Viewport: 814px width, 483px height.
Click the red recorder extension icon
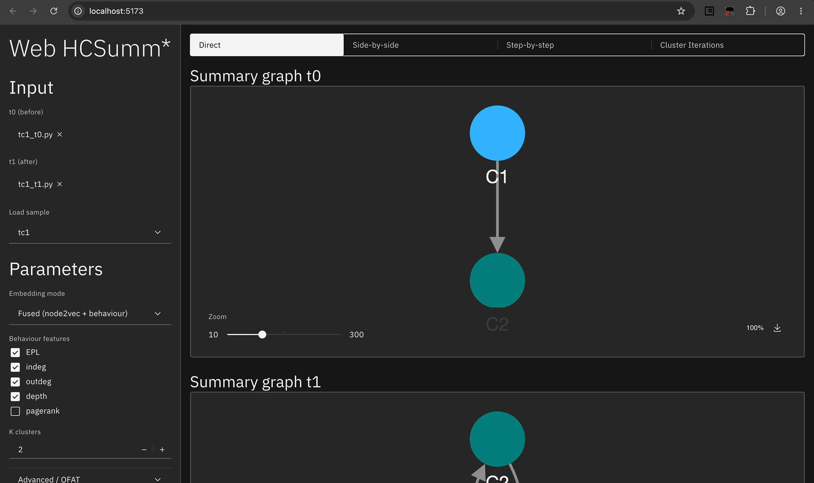click(729, 11)
